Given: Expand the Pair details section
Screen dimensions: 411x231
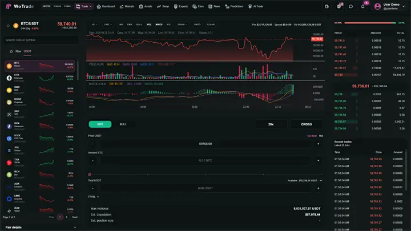Looking at the screenshot, I should (x=41, y=228).
